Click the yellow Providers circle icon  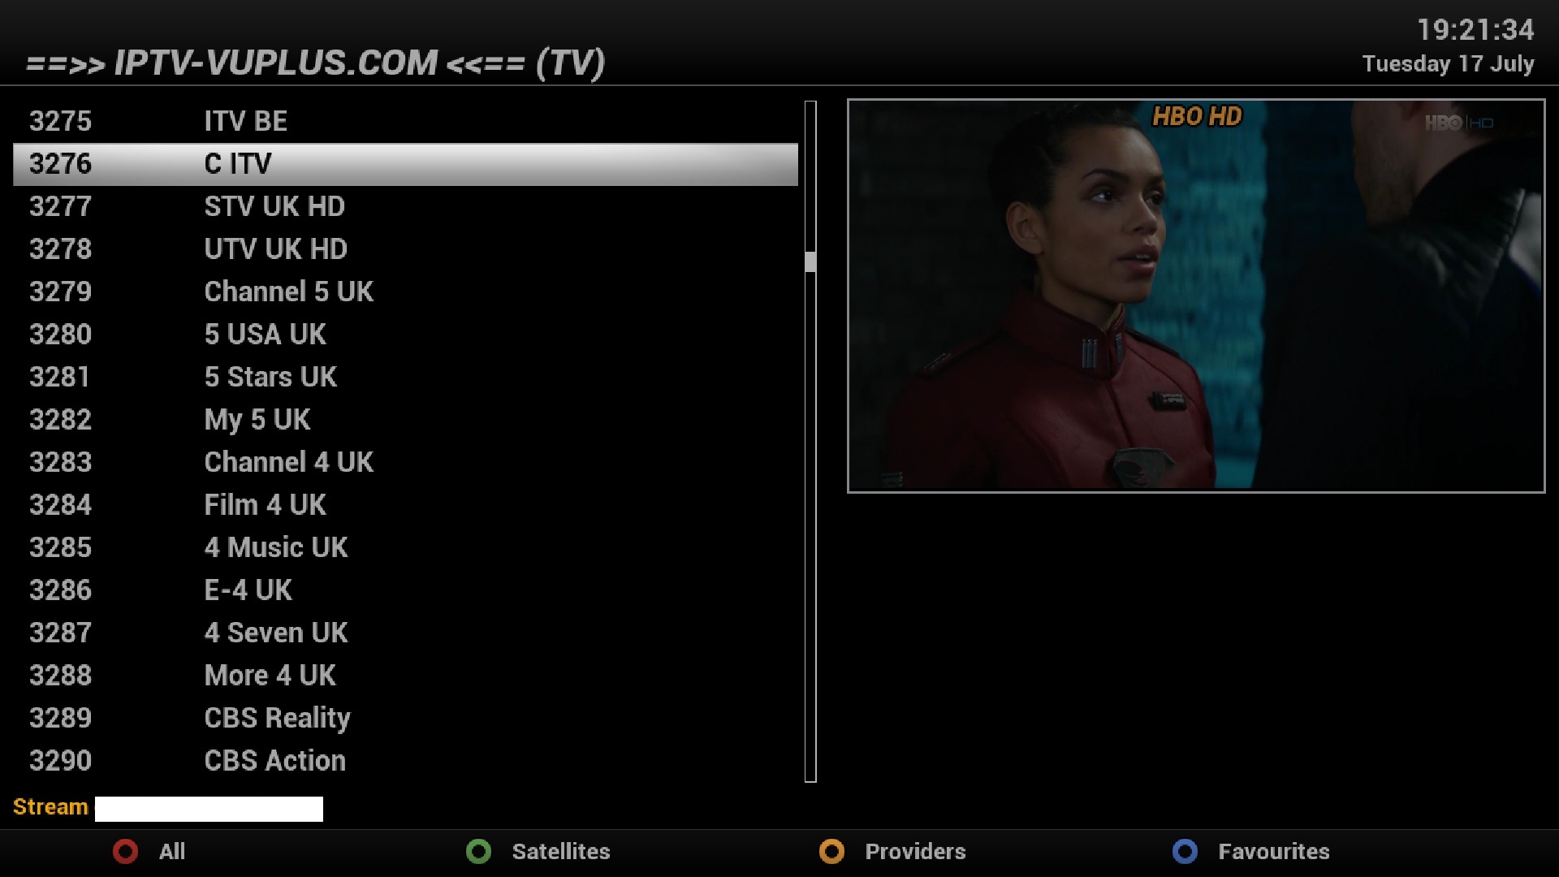click(831, 851)
